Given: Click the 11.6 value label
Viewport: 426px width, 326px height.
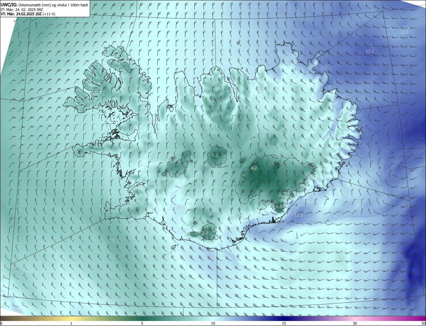Looking at the screenshot, I should click(404, 32).
